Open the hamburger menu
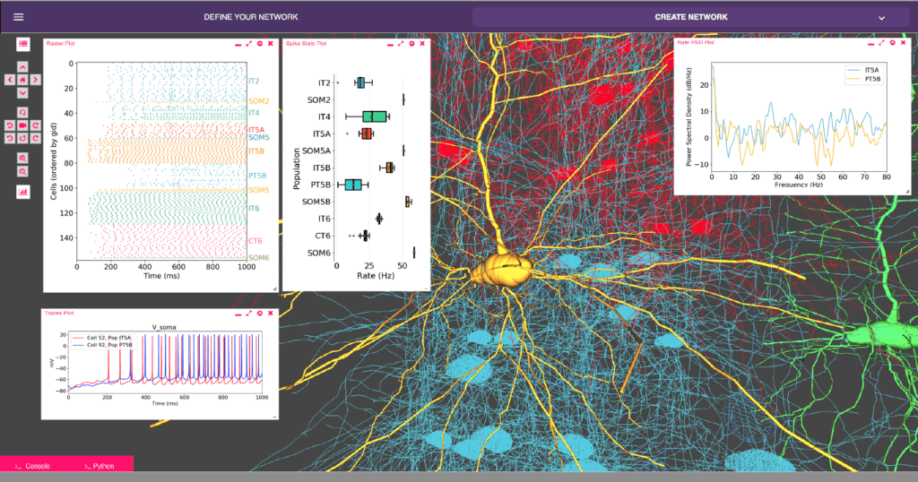Screen dimensions: 918x482 point(19,16)
